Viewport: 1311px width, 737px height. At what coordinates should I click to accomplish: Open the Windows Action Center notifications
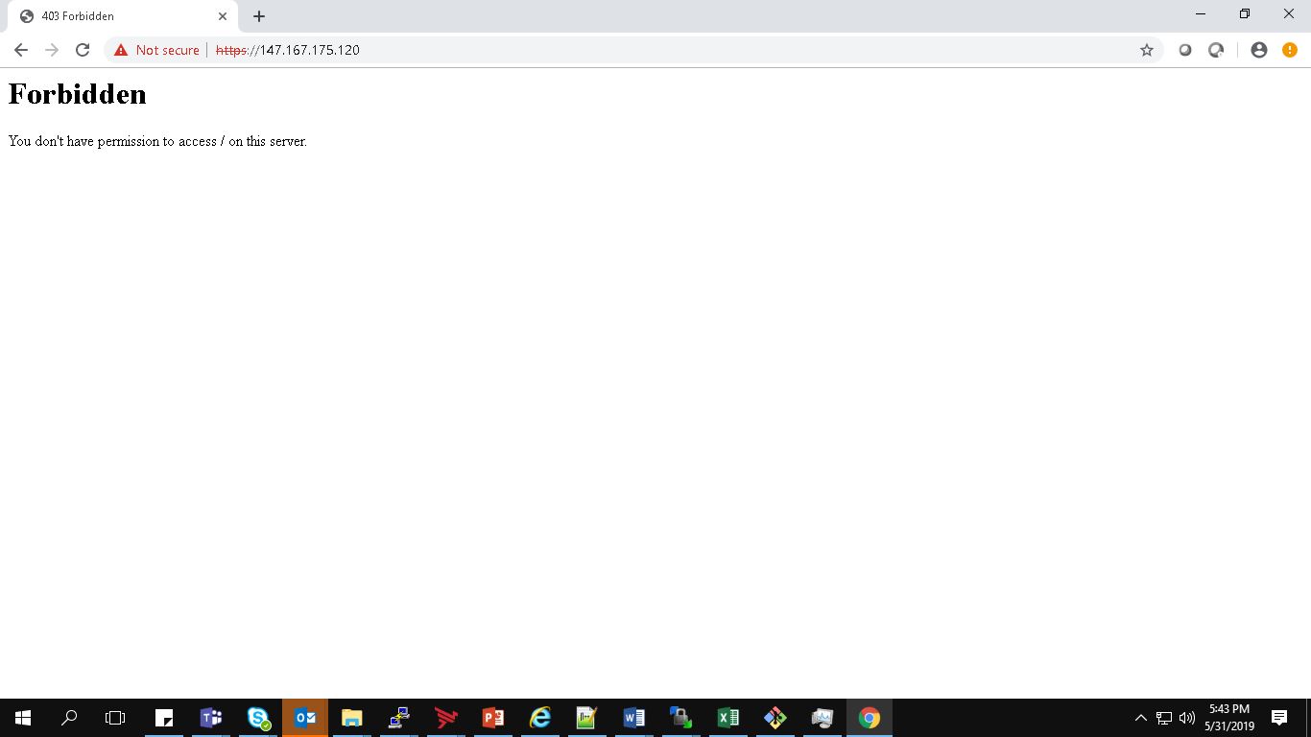(x=1278, y=718)
